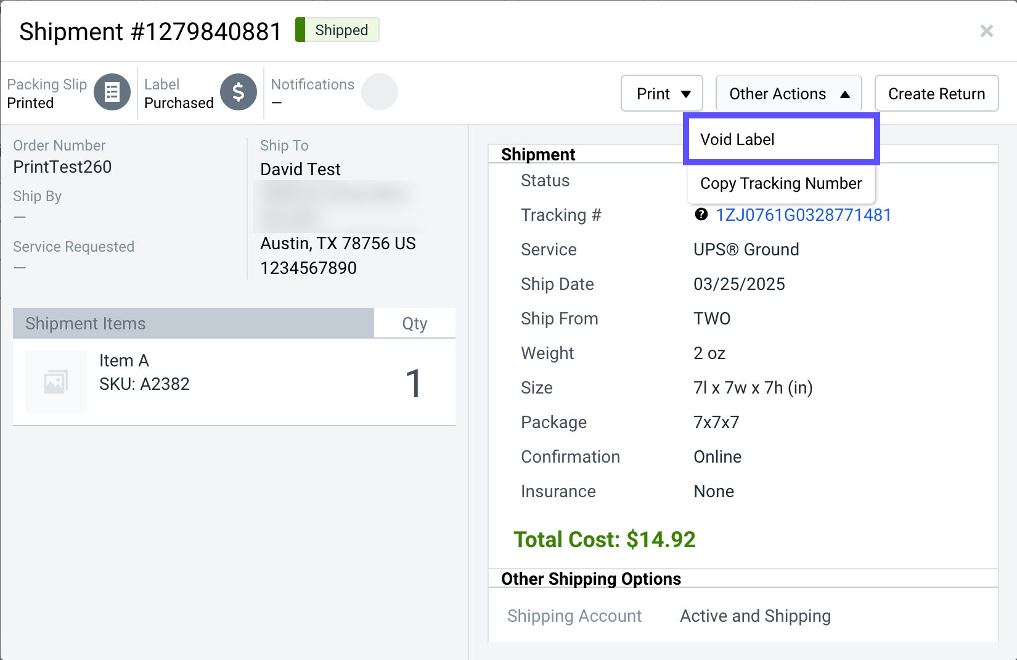
Task: Click the Qty column header
Action: [x=414, y=323]
